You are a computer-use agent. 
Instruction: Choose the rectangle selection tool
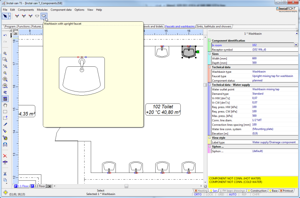tap(5, 112)
